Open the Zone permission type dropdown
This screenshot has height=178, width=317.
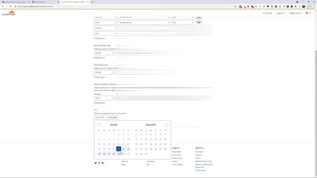106,23
